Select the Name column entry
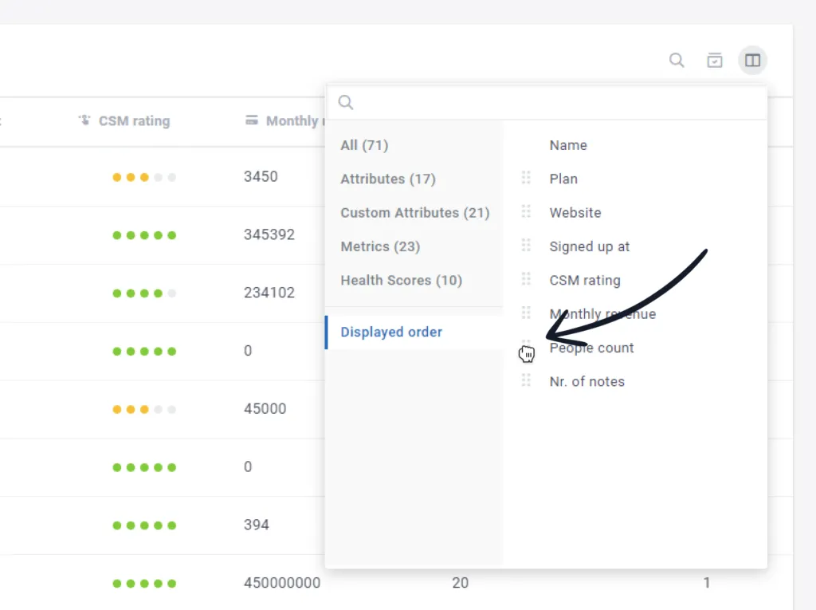The width and height of the screenshot is (816, 610). pos(567,145)
